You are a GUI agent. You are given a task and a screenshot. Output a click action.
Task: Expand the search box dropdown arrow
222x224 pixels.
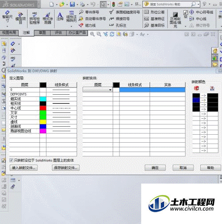198,4
